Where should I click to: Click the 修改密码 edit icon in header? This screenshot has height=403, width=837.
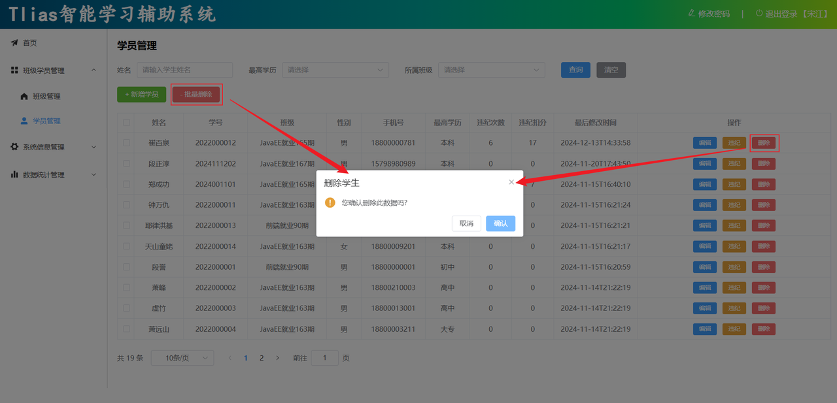(x=692, y=14)
